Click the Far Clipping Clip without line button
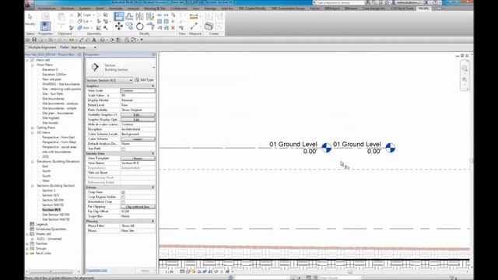The image size is (498, 280). point(138,207)
